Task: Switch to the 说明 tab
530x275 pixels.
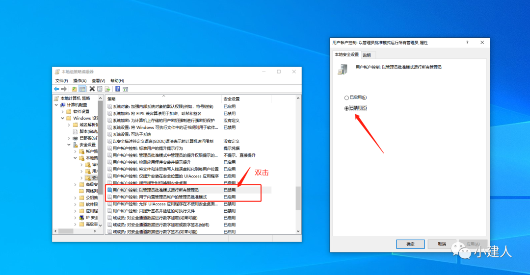Action: [x=367, y=55]
